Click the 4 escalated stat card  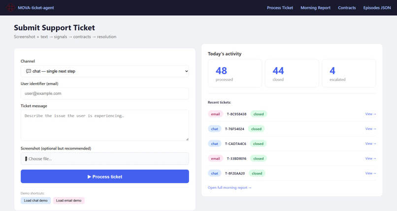(349, 73)
